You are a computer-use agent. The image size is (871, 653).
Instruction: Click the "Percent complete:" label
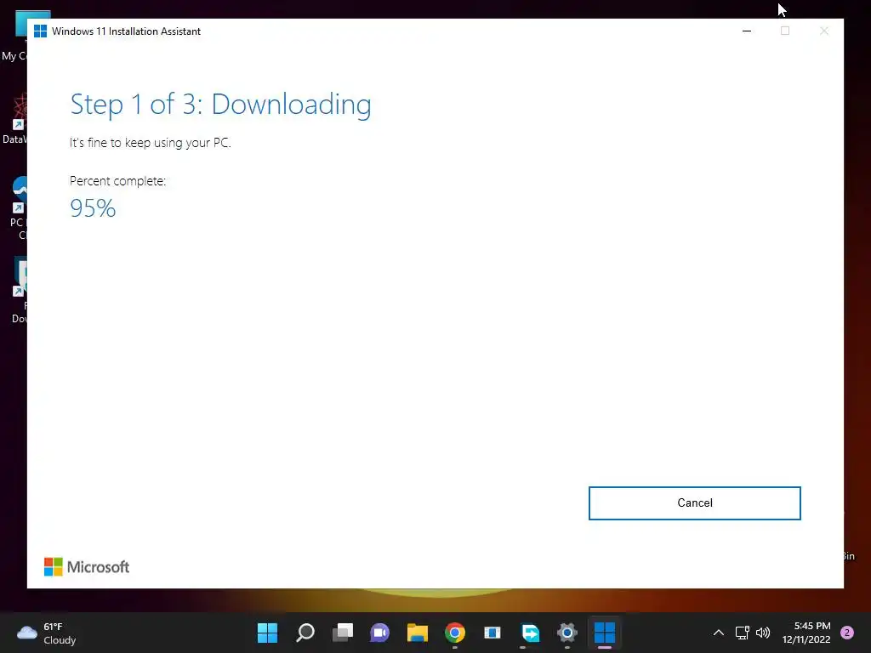point(117,181)
